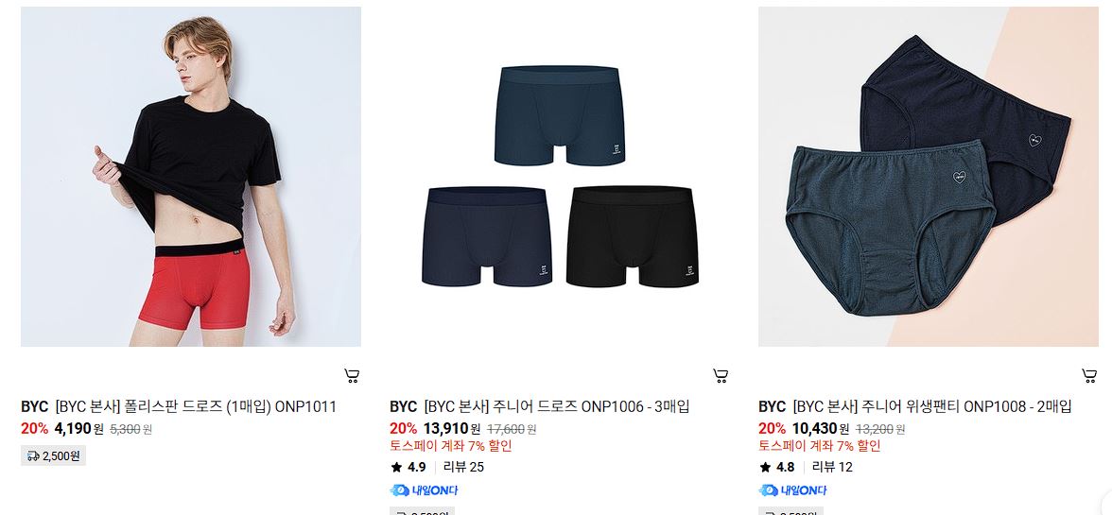Open the two panties product image

coord(929,177)
